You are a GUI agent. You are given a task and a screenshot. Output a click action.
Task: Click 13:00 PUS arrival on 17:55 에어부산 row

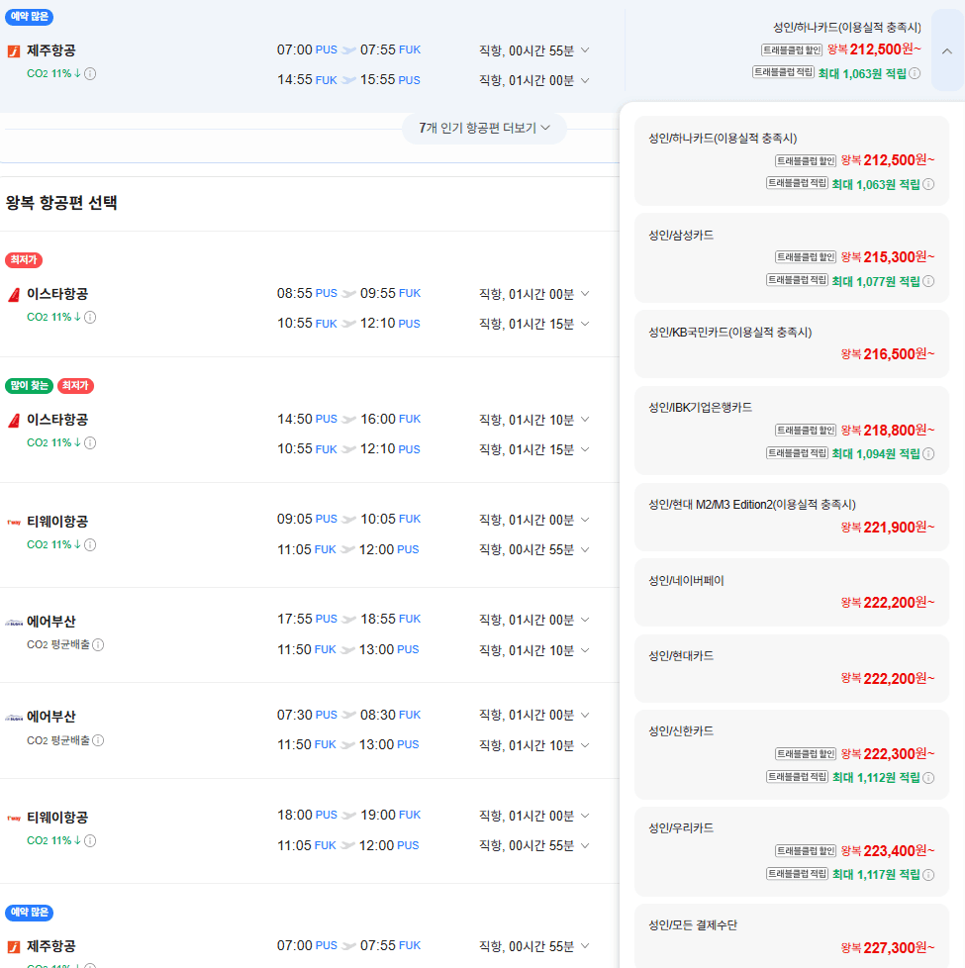389,649
